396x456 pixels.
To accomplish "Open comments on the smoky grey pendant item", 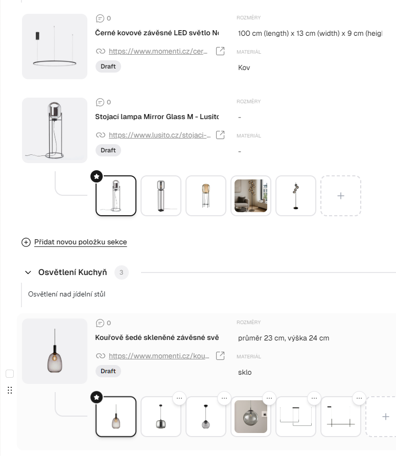I will tap(103, 323).
